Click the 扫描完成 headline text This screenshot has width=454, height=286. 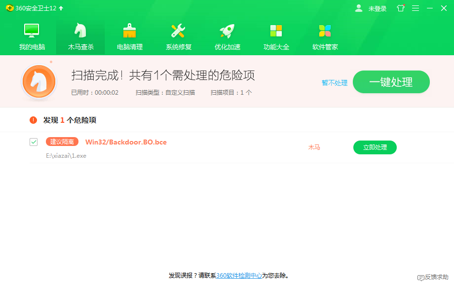(x=163, y=75)
